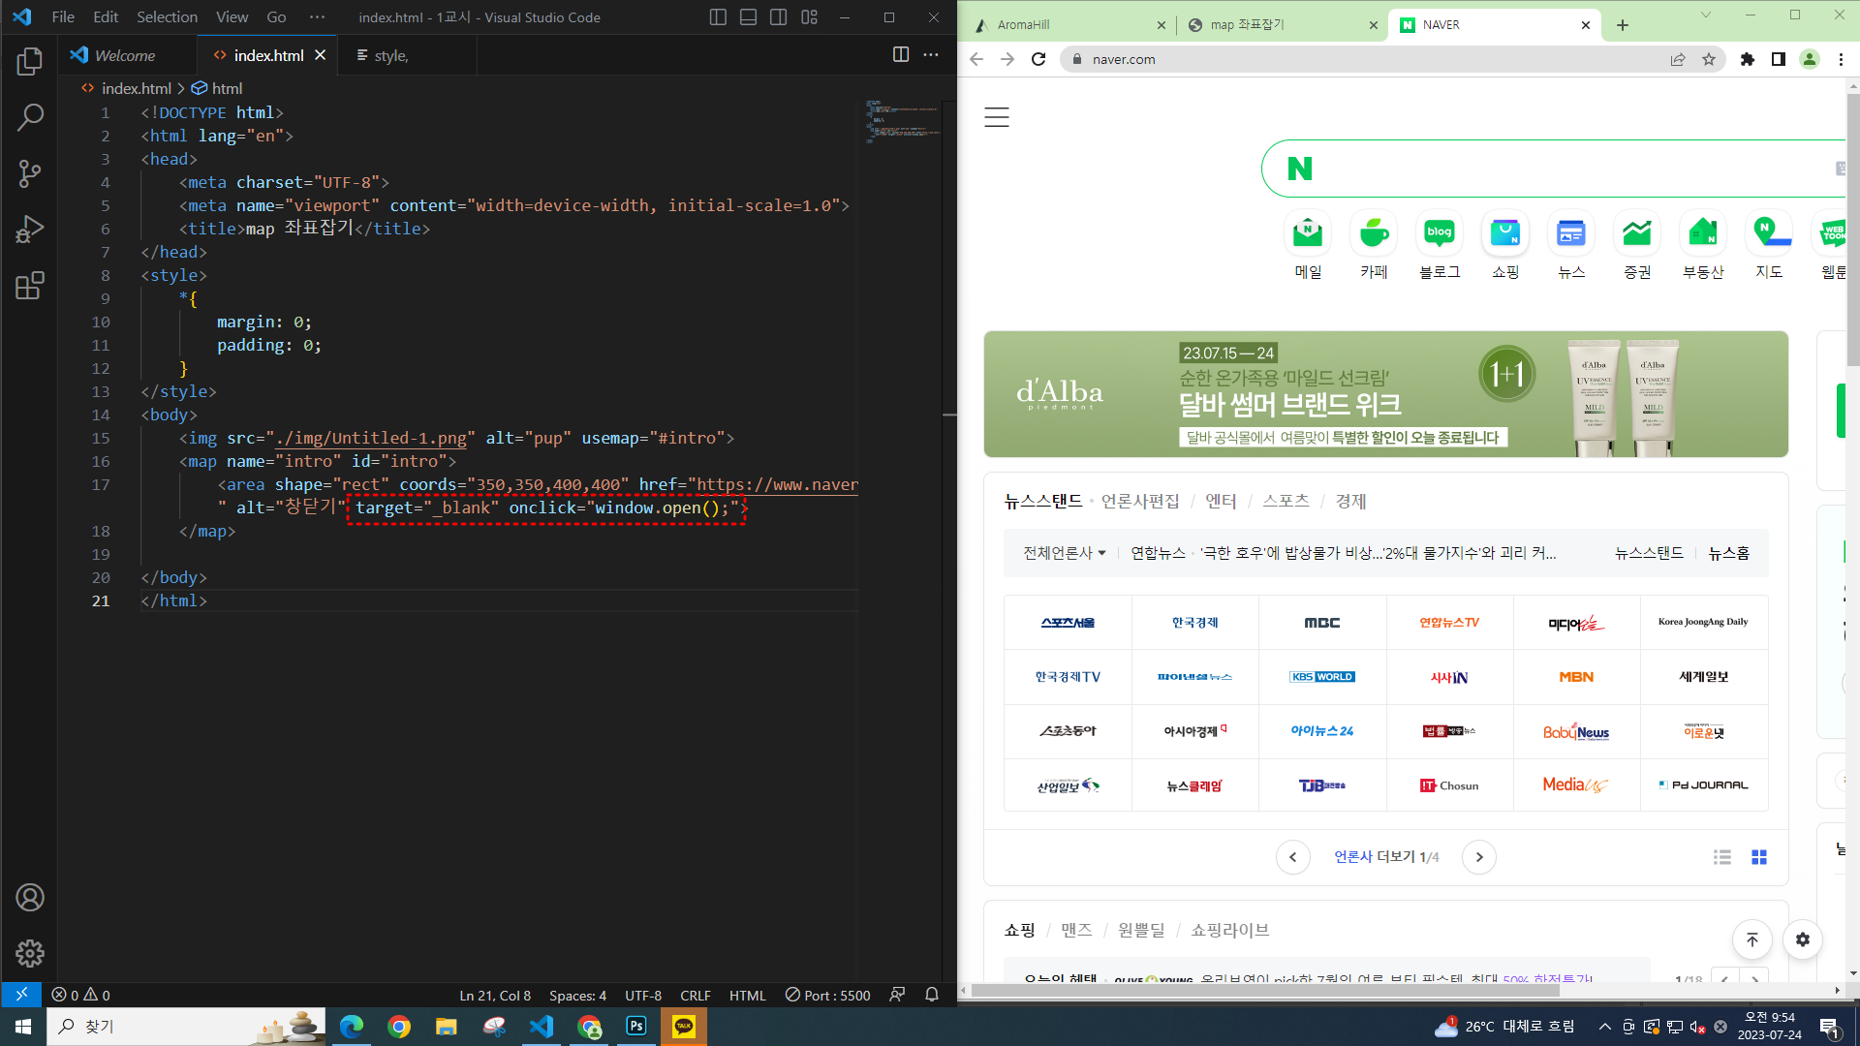This screenshot has width=1860, height=1046.
Task: Switch news stand to grid view
Action: 1758,857
